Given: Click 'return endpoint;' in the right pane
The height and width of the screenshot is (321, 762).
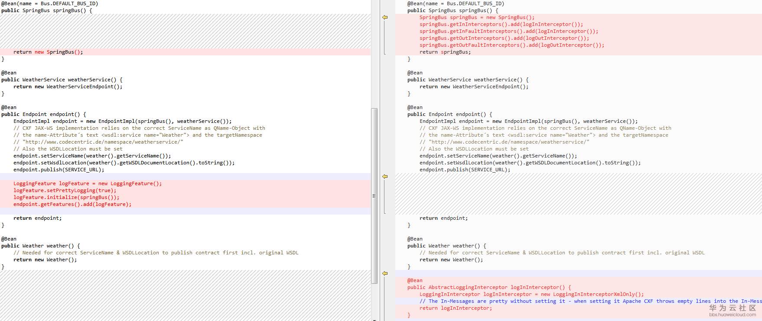Looking at the screenshot, I should 444,218.
